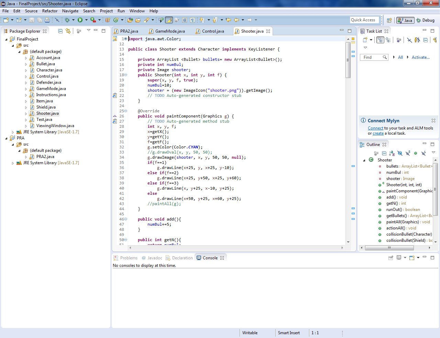Image resolution: width=440 pixels, height=338 pixels.
Task: Sort Outline members alphabetically
Action: point(392,153)
